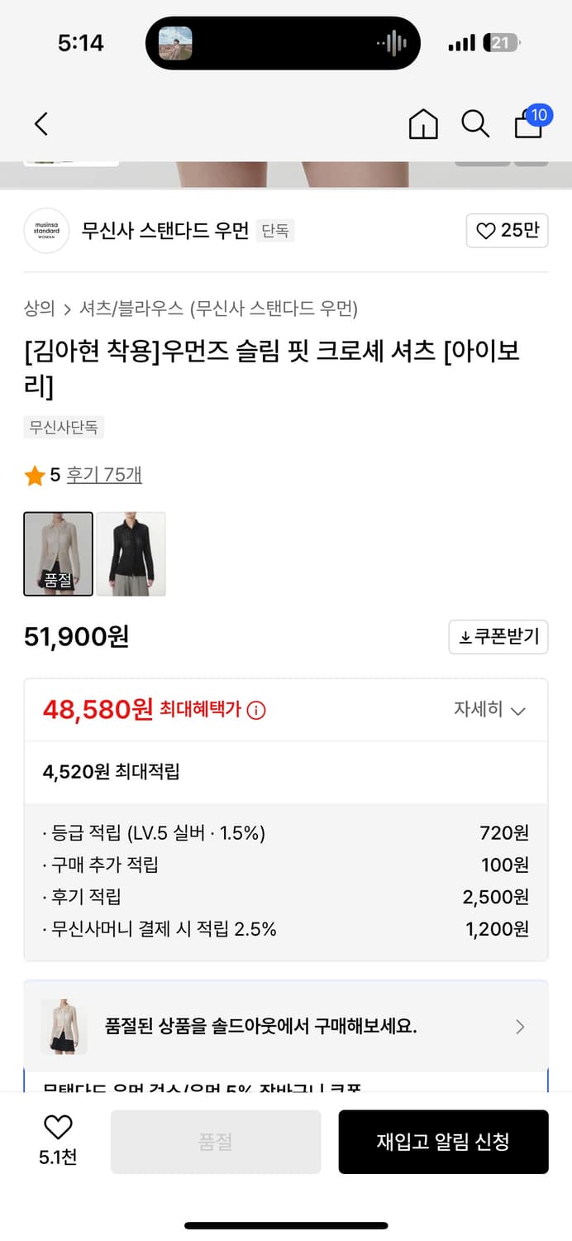Image resolution: width=572 pixels, height=1241 pixels.
Task: Select the ivory color thumbnail marked 품절
Action: point(58,553)
